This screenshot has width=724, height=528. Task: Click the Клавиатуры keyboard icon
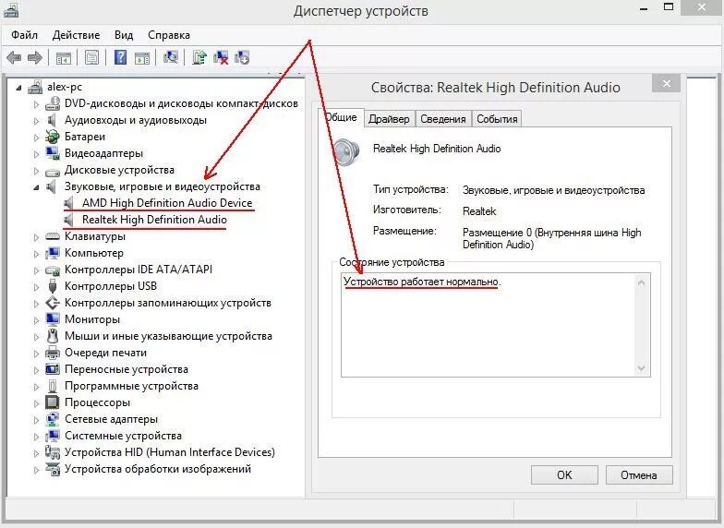[53, 236]
